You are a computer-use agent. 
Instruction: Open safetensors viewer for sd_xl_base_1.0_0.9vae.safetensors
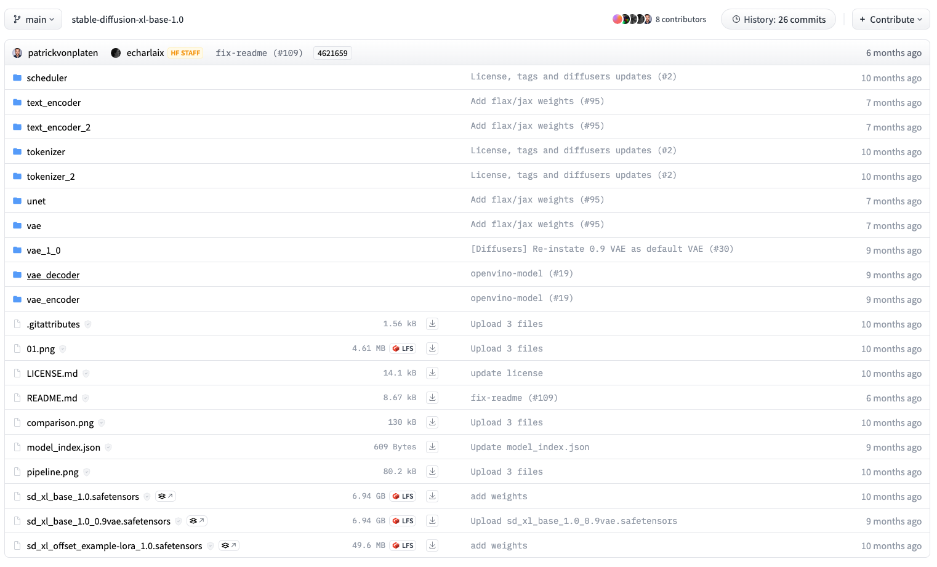click(x=197, y=521)
